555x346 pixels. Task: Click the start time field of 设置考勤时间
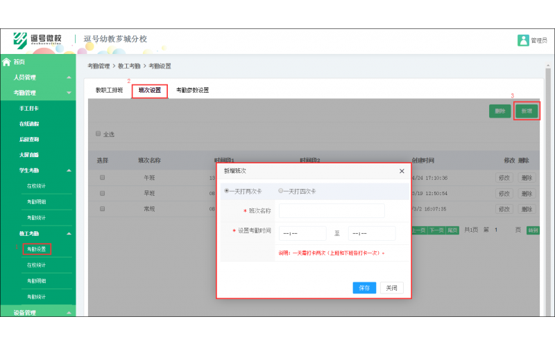pos(302,233)
